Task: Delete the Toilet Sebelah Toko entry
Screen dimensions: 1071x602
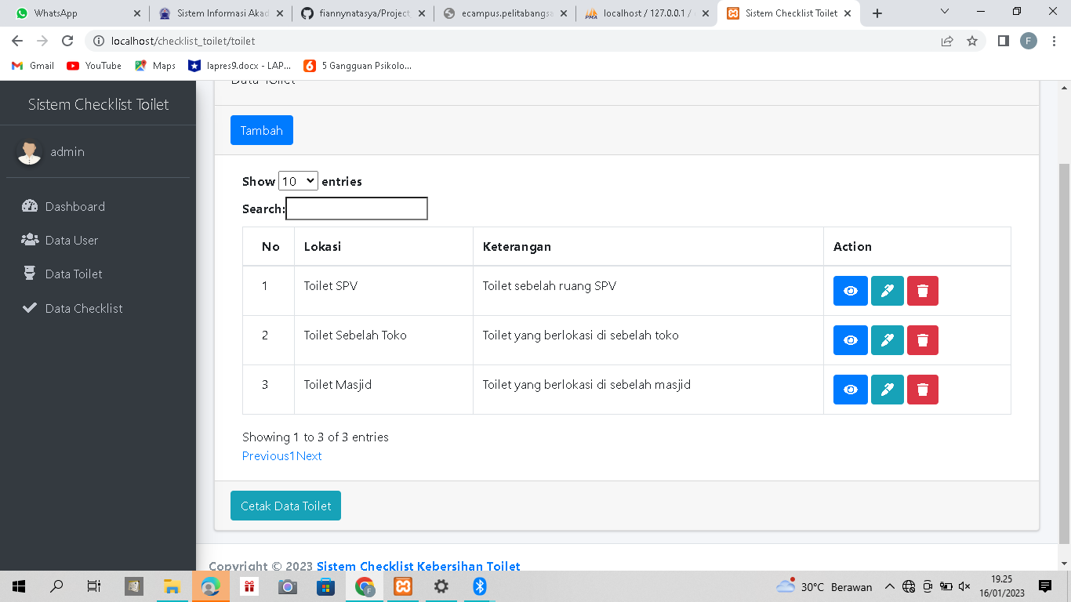Action: (923, 340)
